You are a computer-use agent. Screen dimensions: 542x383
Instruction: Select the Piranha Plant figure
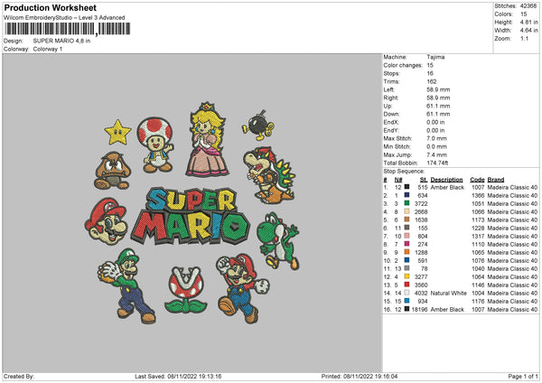(x=186, y=299)
